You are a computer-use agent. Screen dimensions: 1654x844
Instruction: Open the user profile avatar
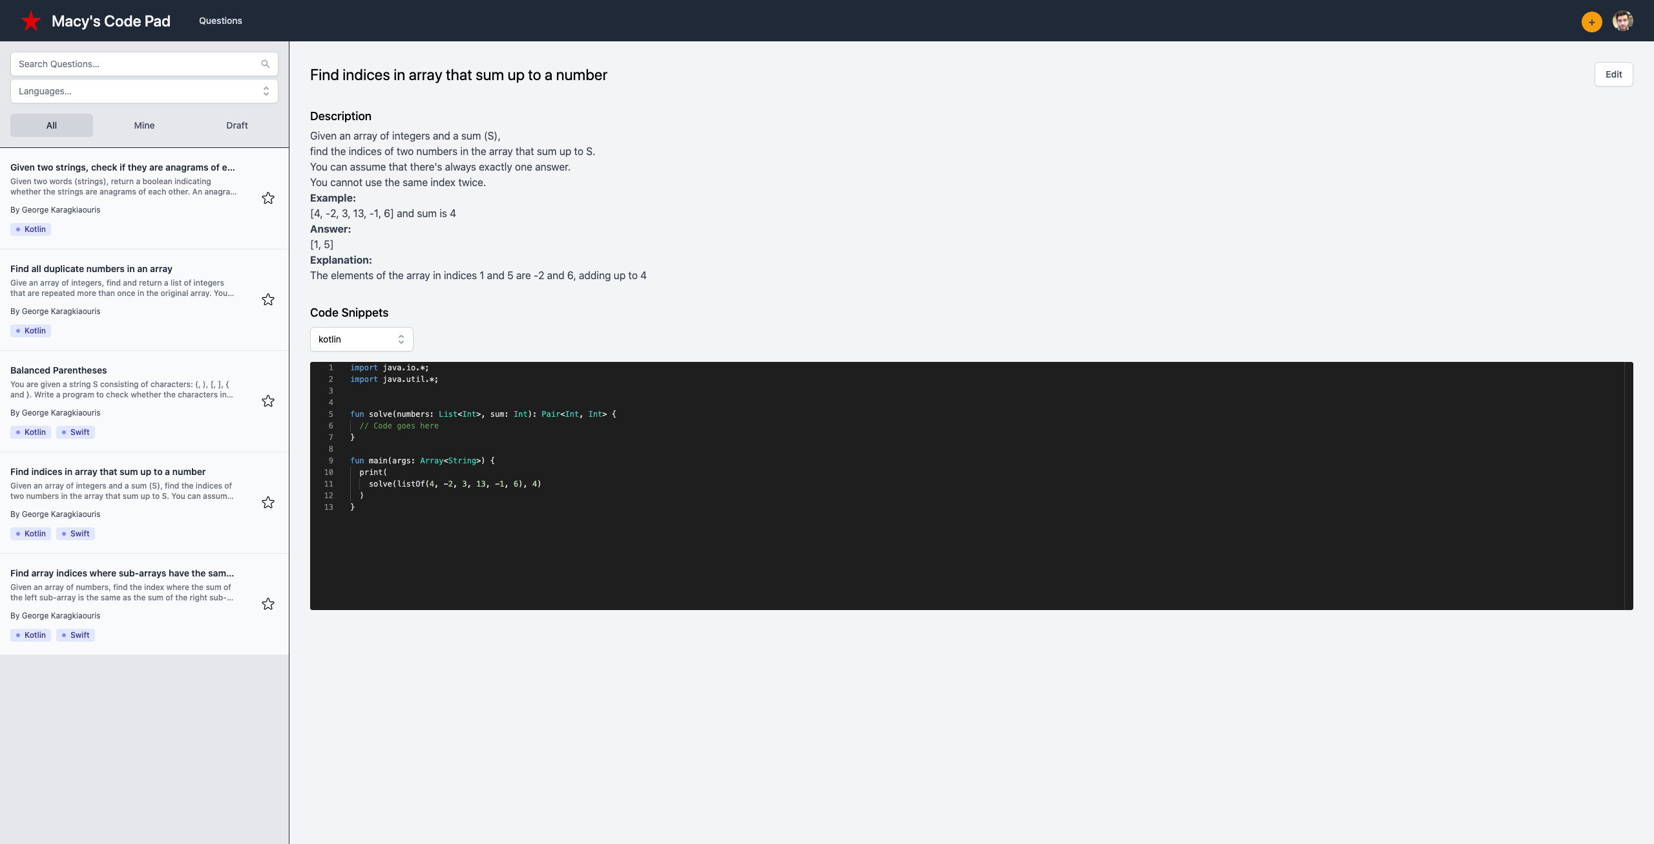(1622, 21)
